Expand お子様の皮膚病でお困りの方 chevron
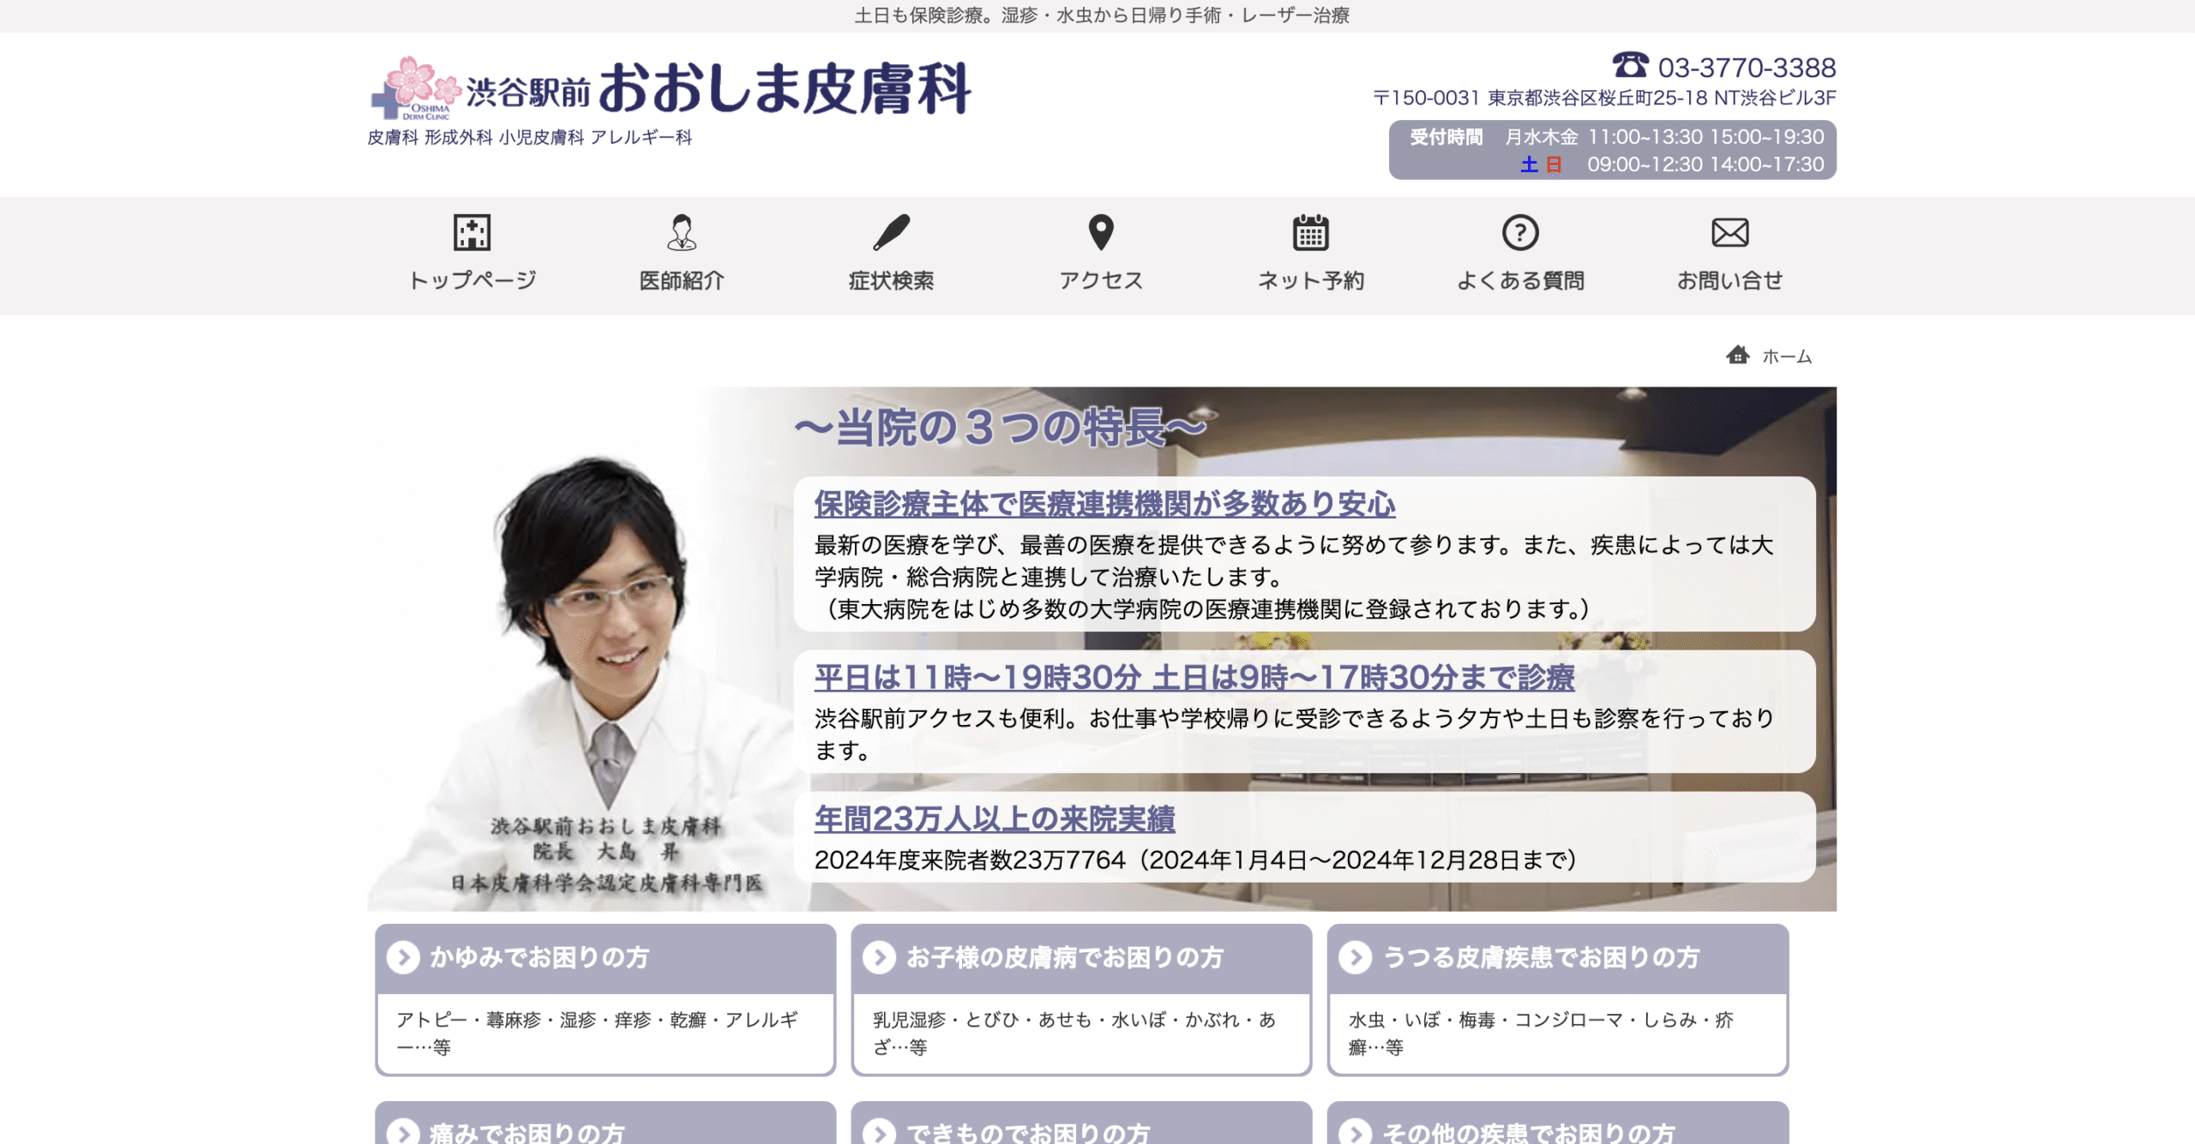This screenshot has height=1144, width=2195. (x=879, y=957)
